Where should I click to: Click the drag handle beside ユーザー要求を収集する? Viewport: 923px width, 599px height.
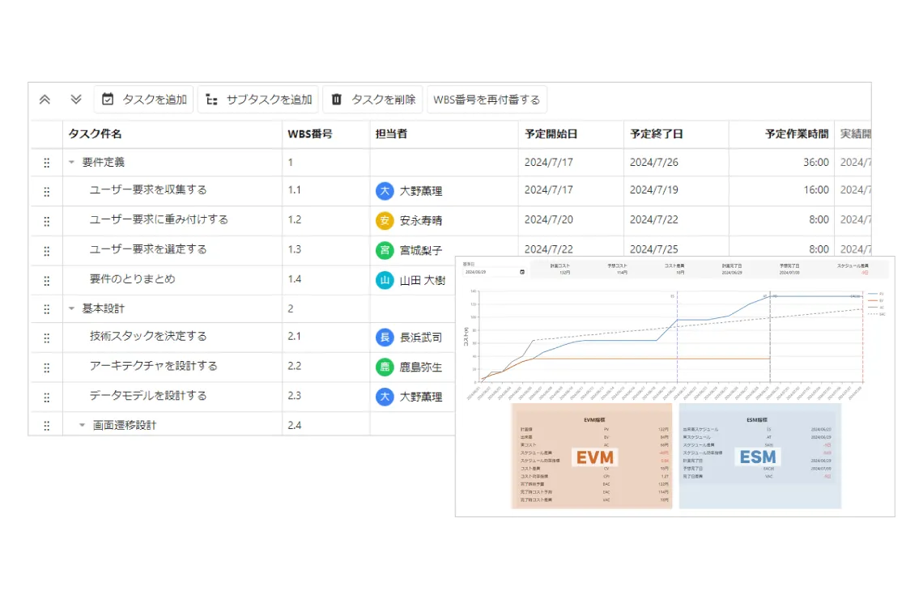tap(46, 192)
